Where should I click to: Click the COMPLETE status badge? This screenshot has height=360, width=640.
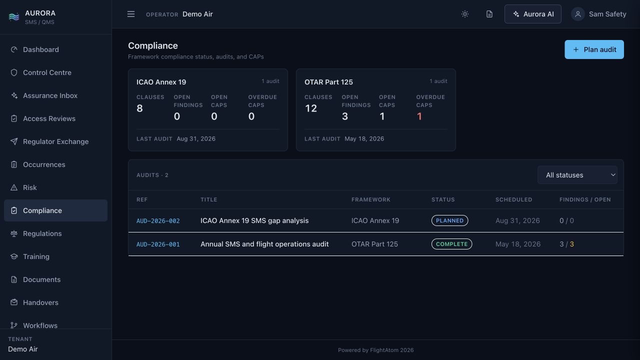click(451, 244)
